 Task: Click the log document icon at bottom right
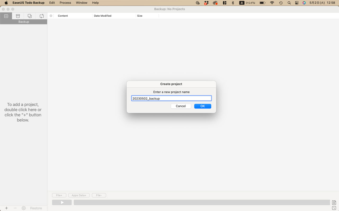334,202
